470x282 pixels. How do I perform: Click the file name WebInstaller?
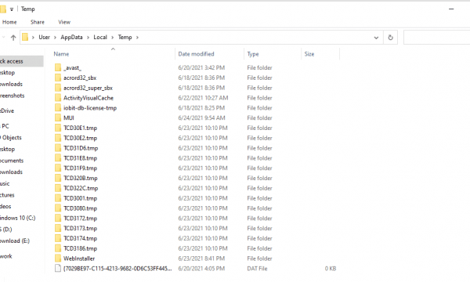click(79, 258)
